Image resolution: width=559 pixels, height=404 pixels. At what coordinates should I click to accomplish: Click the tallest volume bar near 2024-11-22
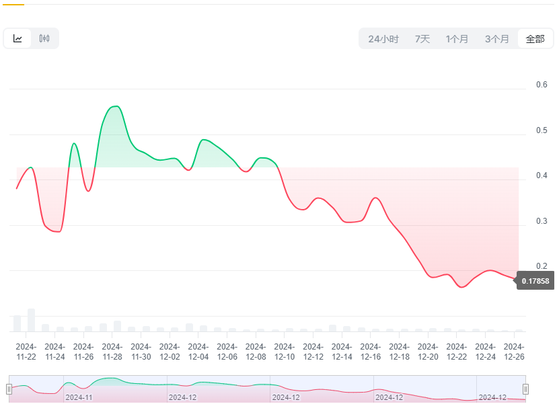[31, 320]
